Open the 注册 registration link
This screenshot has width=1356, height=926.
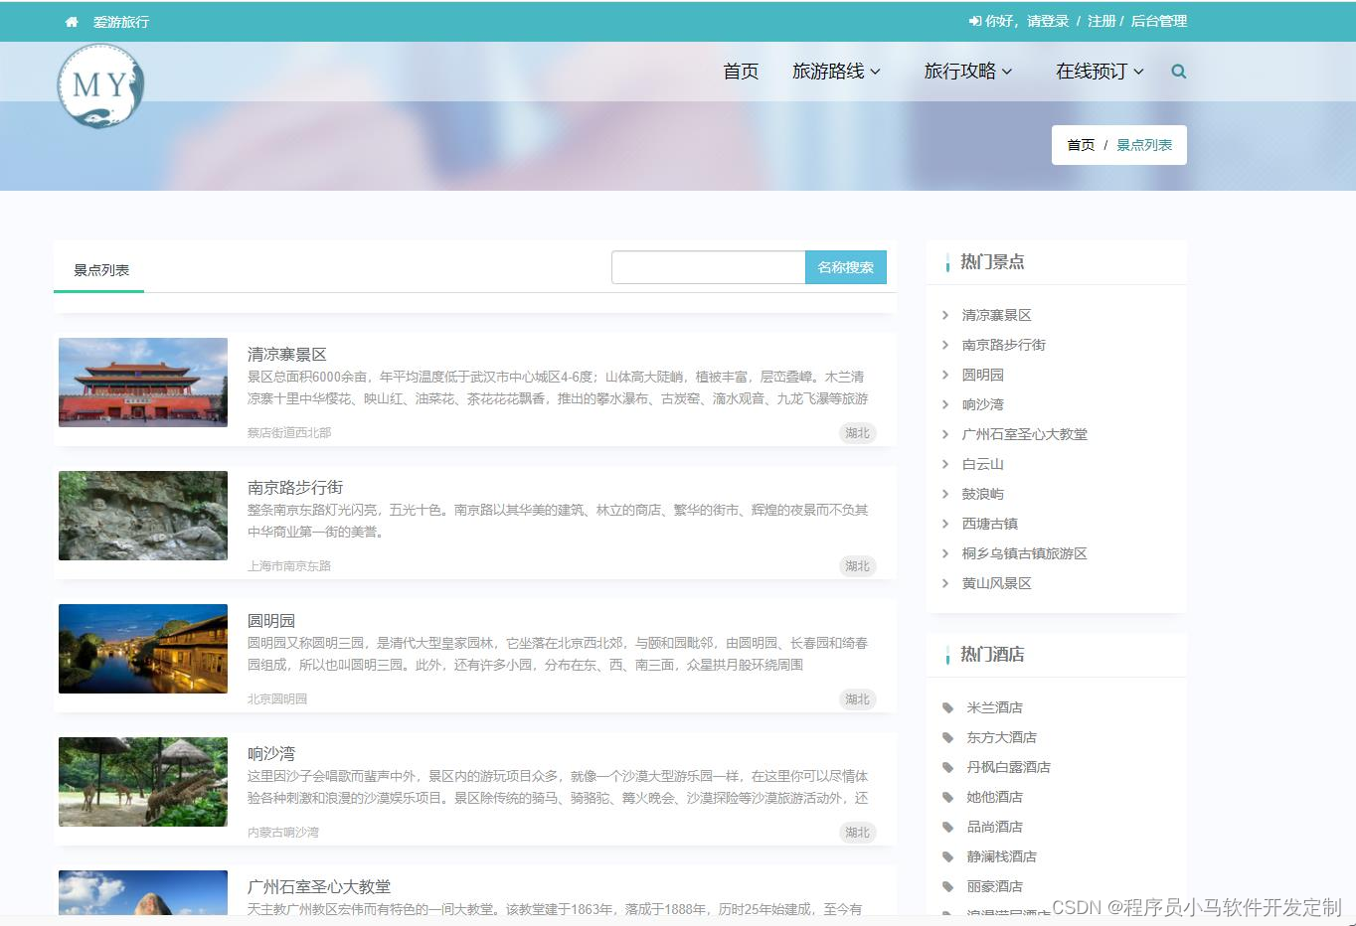click(x=1102, y=21)
